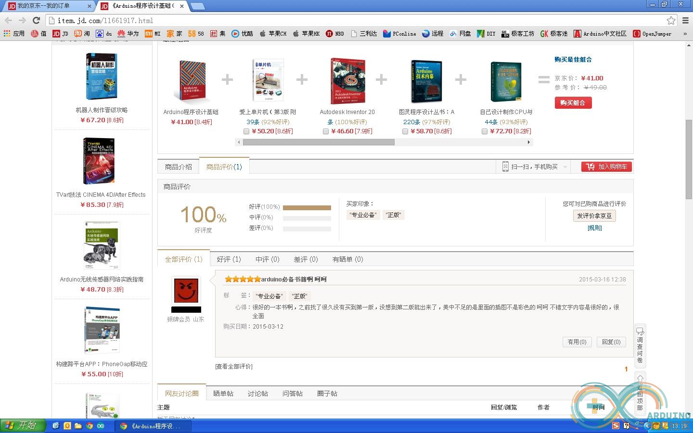
Task: Open the [查看全部评价] link
Action: click(x=234, y=367)
